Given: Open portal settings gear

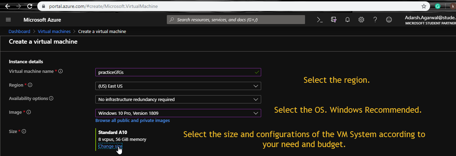Looking at the screenshot, I should (x=361, y=20).
